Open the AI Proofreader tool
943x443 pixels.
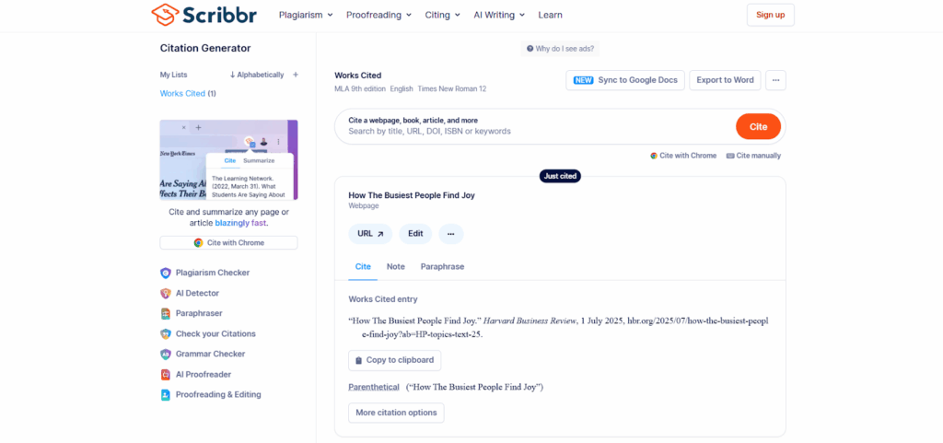click(196, 375)
